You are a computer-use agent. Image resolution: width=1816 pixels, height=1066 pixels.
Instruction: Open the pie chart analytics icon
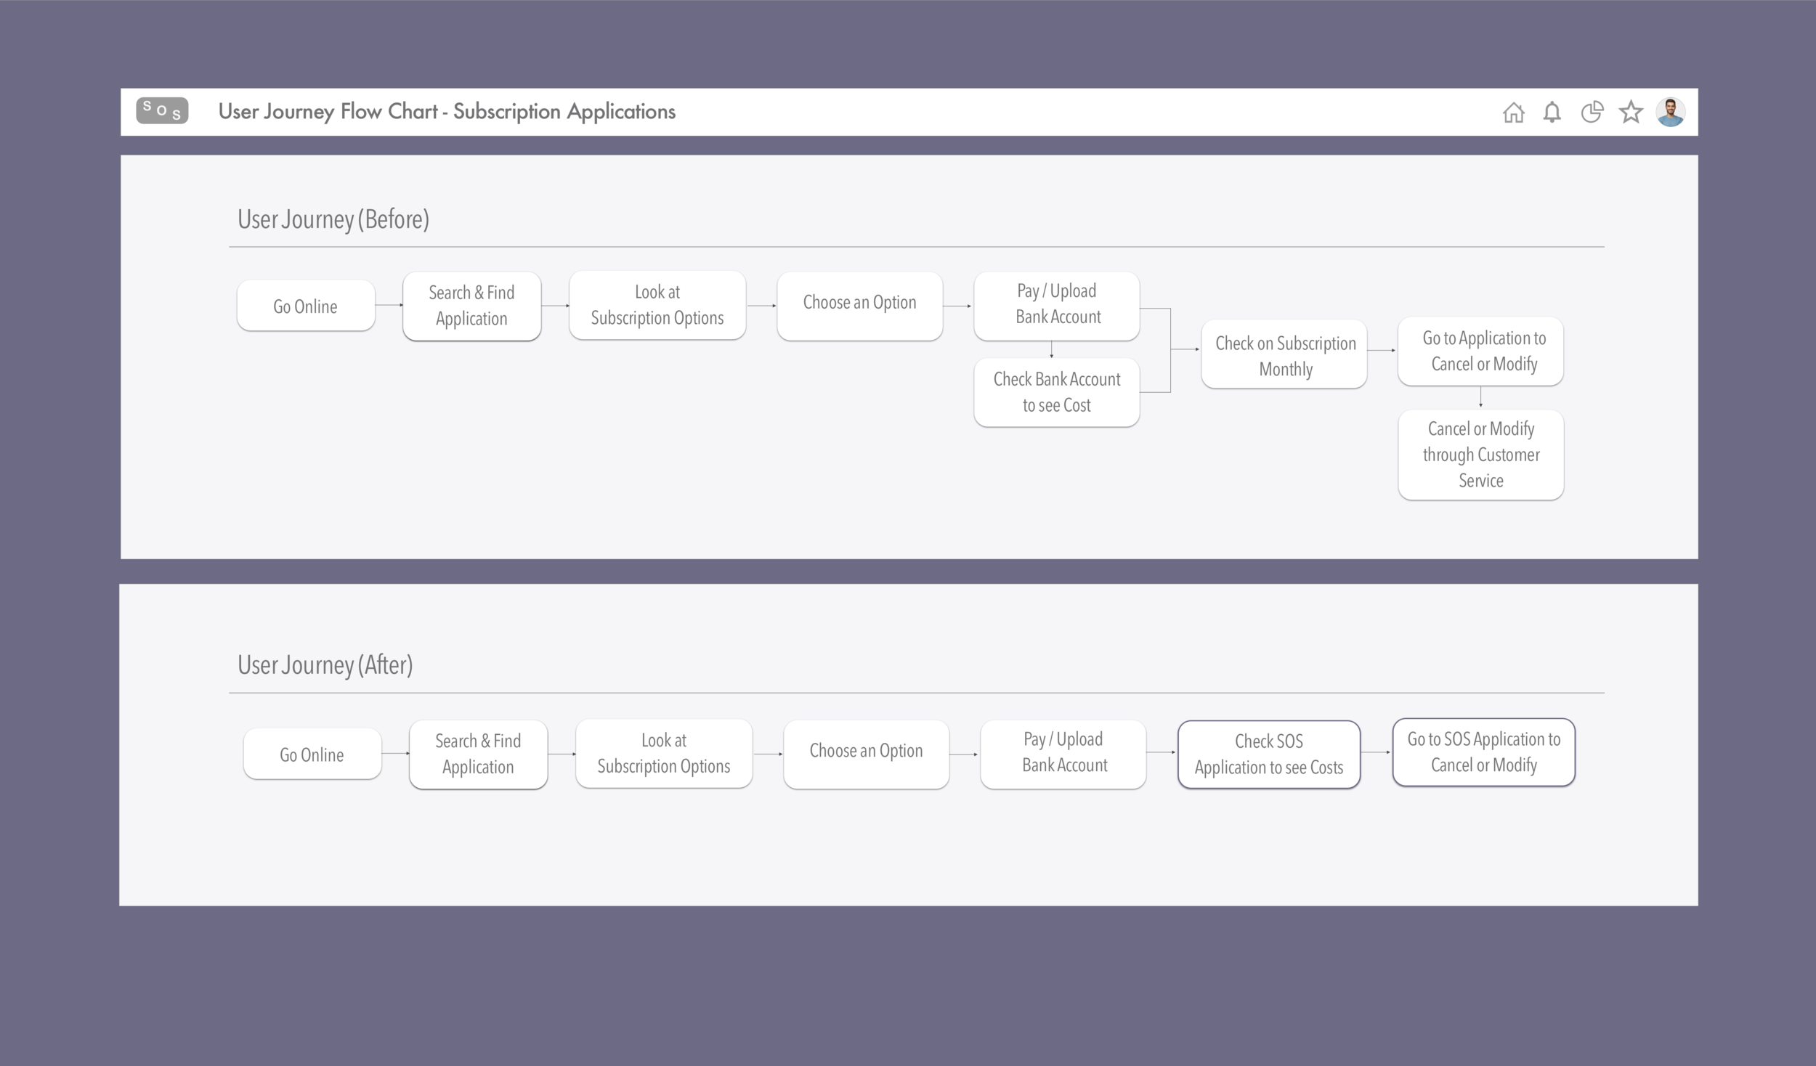pos(1592,112)
